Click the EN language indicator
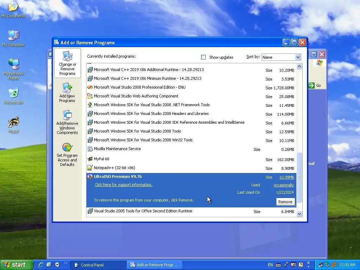360x270 pixels. point(270,265)
